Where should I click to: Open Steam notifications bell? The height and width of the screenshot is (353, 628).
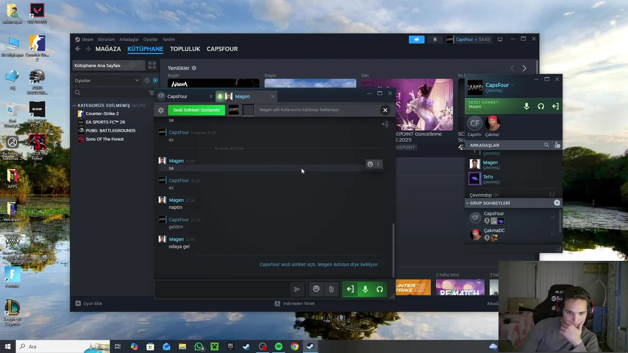[435, 40]
